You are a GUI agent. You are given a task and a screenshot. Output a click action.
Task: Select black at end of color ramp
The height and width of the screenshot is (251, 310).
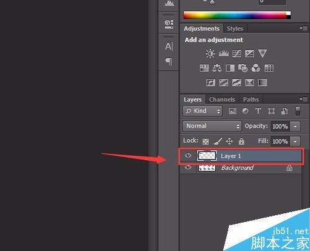point(288,17)
